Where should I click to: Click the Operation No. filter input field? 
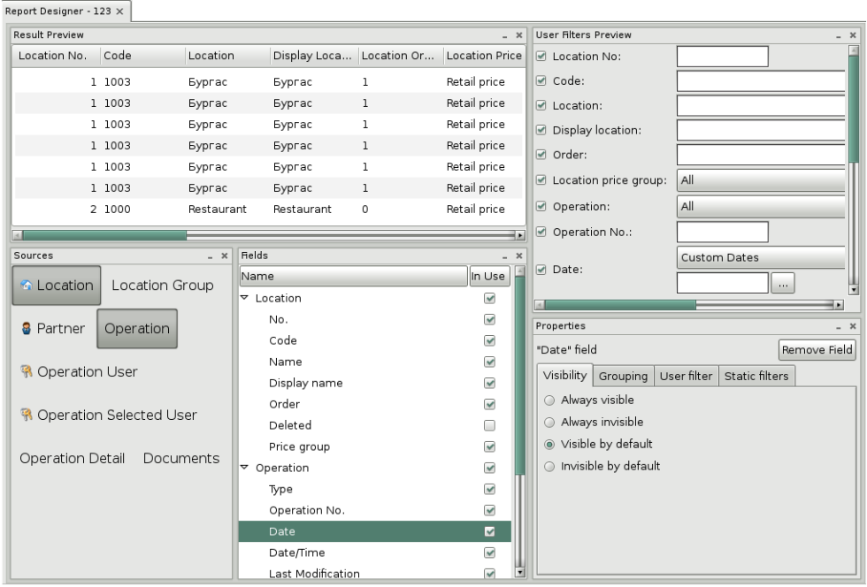[722, 233]
